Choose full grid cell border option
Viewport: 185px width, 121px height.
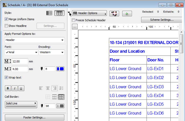pos(61,97)
